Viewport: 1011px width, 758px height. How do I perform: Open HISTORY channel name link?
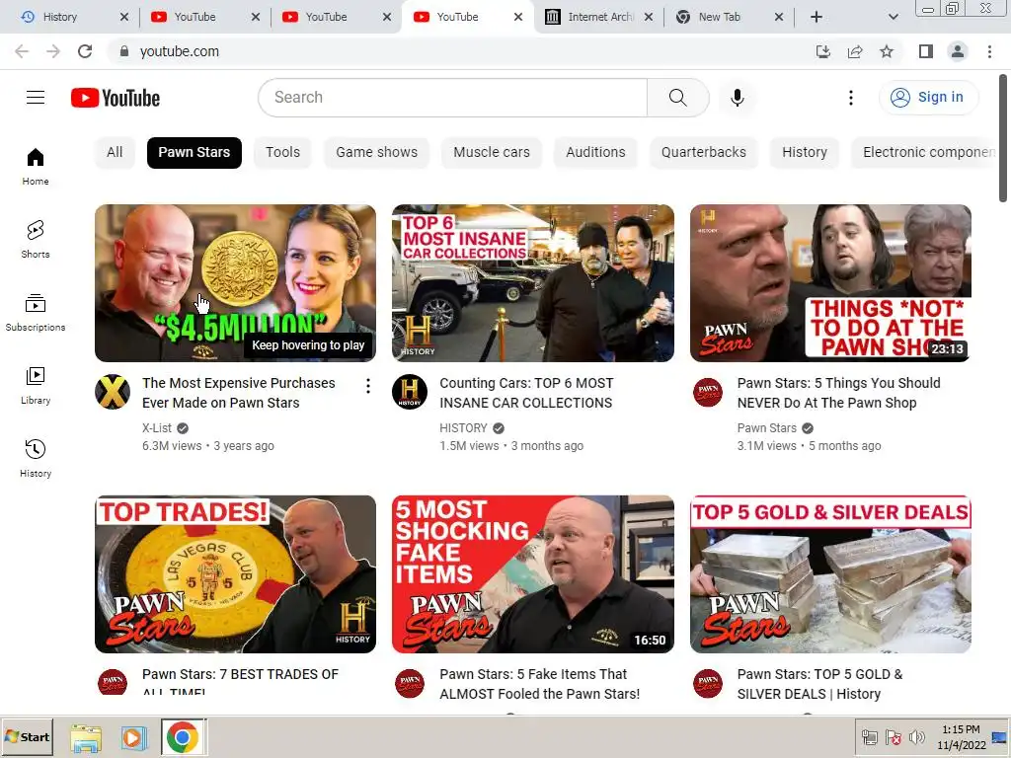464,428
